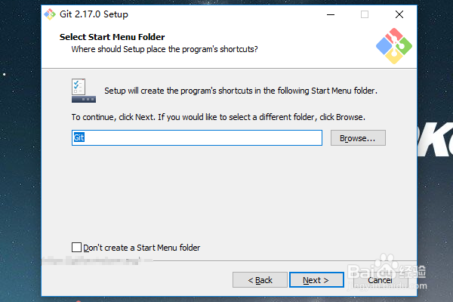Viewport: 453px width, 302px height.
Task: Close the Git 2.17.0 Setup window
Action: 399,14
